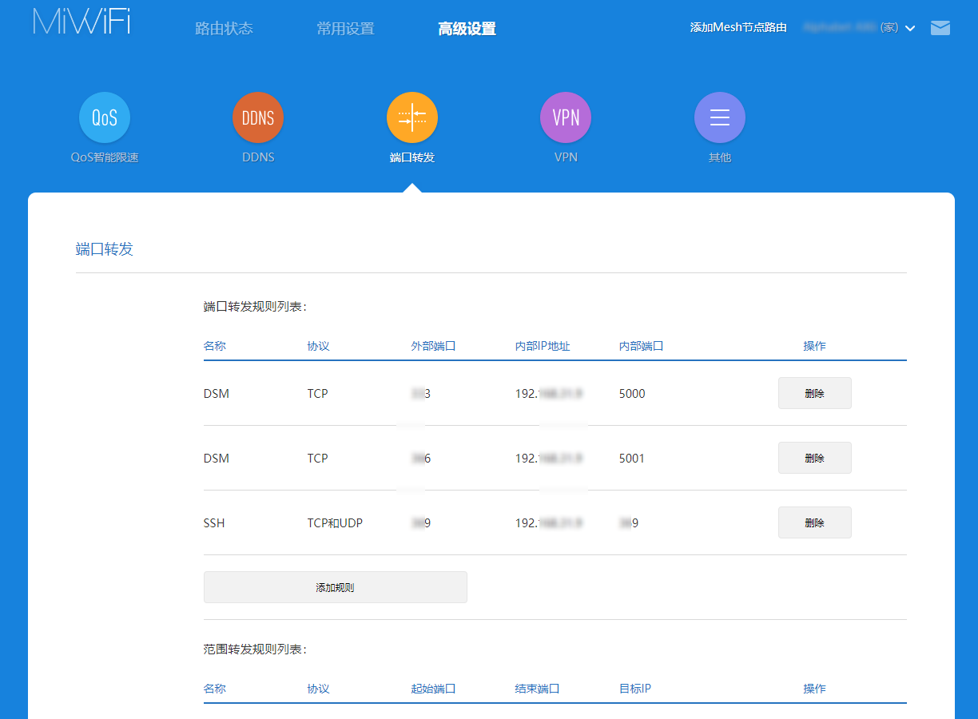Expand the router name dropdown arrow
The height and width of the screenshot is (719, 978).
pos(910,29)
